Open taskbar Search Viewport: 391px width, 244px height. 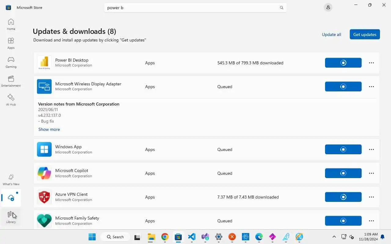click(115, 237)
